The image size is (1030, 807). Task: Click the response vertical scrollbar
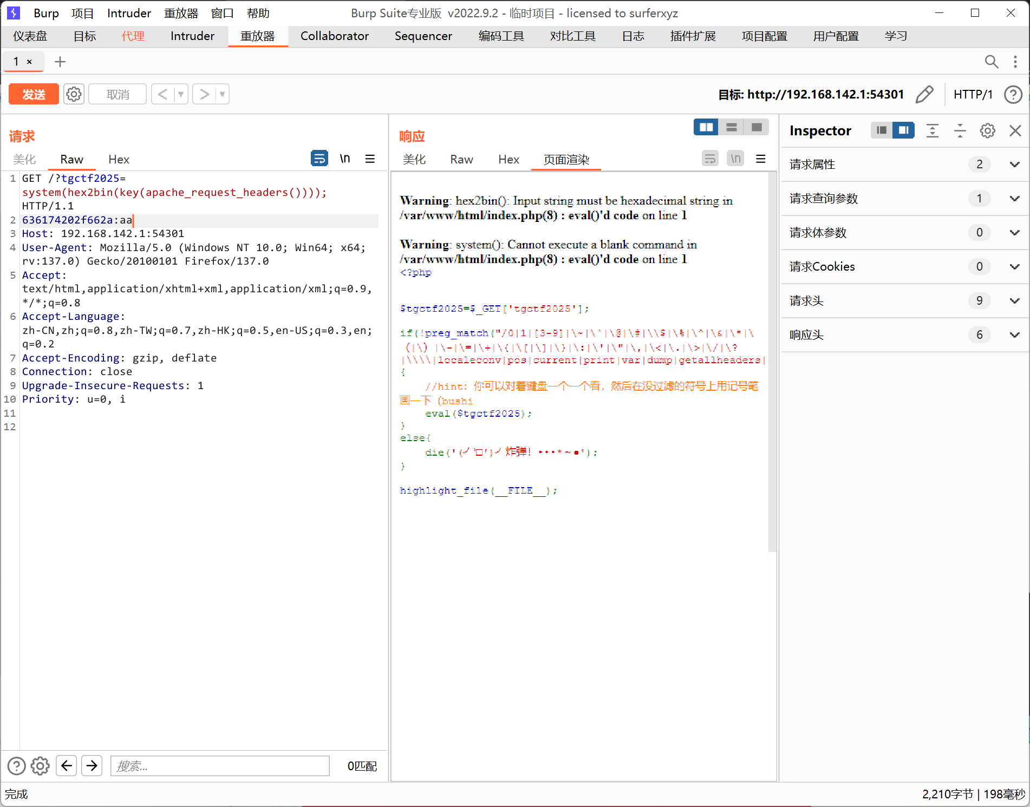tap(772, 362)
